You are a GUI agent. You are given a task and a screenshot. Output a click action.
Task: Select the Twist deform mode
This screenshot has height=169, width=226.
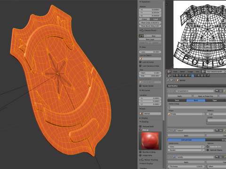pos(177,100)
